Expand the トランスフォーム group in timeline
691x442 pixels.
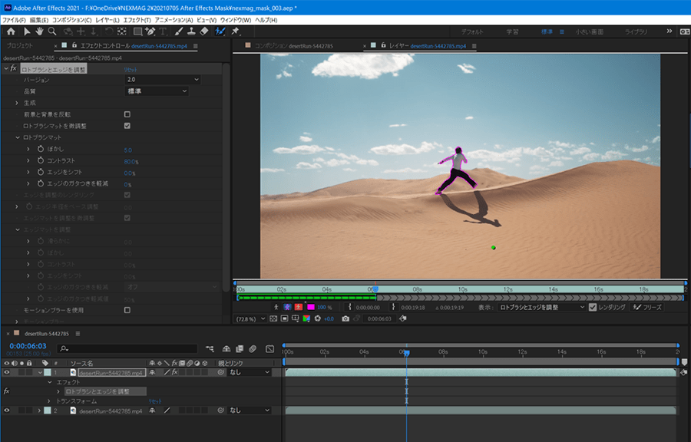[48, 401]
